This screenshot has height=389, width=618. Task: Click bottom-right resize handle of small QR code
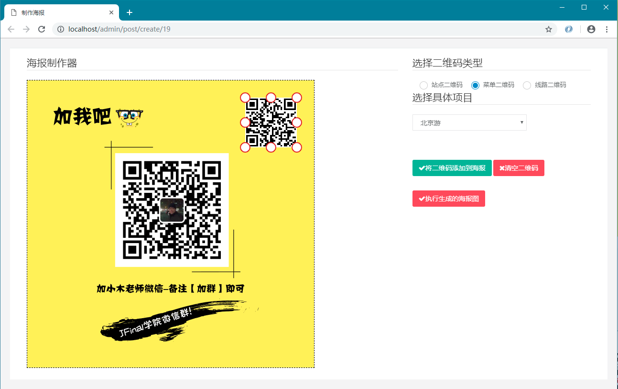coord(297,147)
